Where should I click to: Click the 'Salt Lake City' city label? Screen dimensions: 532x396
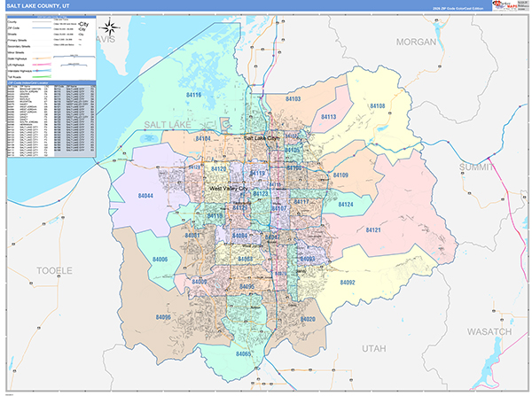tap(262, 138)
